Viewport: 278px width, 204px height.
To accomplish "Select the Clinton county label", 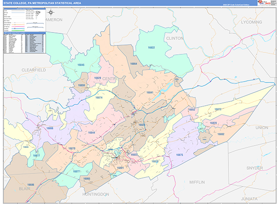I will (174, 38).
